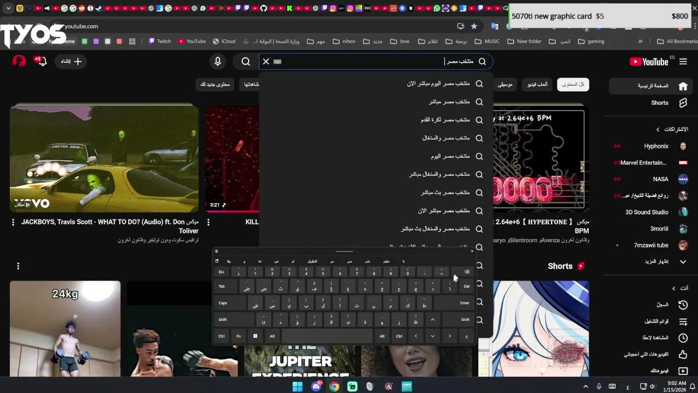Open the iCloud bookmark
The width and height of the screenshot is (698, 393).
224,41
